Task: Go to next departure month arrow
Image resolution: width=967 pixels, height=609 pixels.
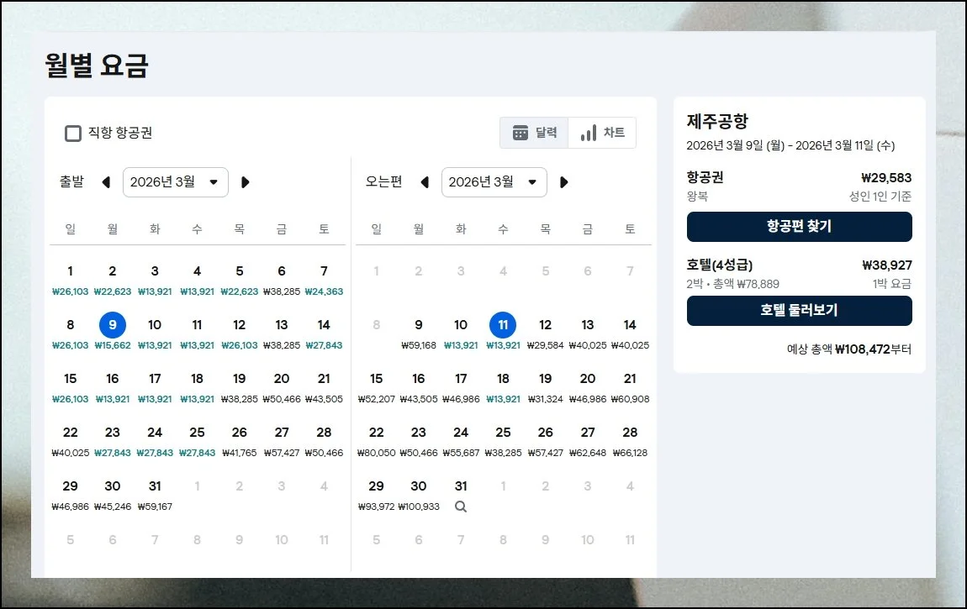Action: pos(246,182)
